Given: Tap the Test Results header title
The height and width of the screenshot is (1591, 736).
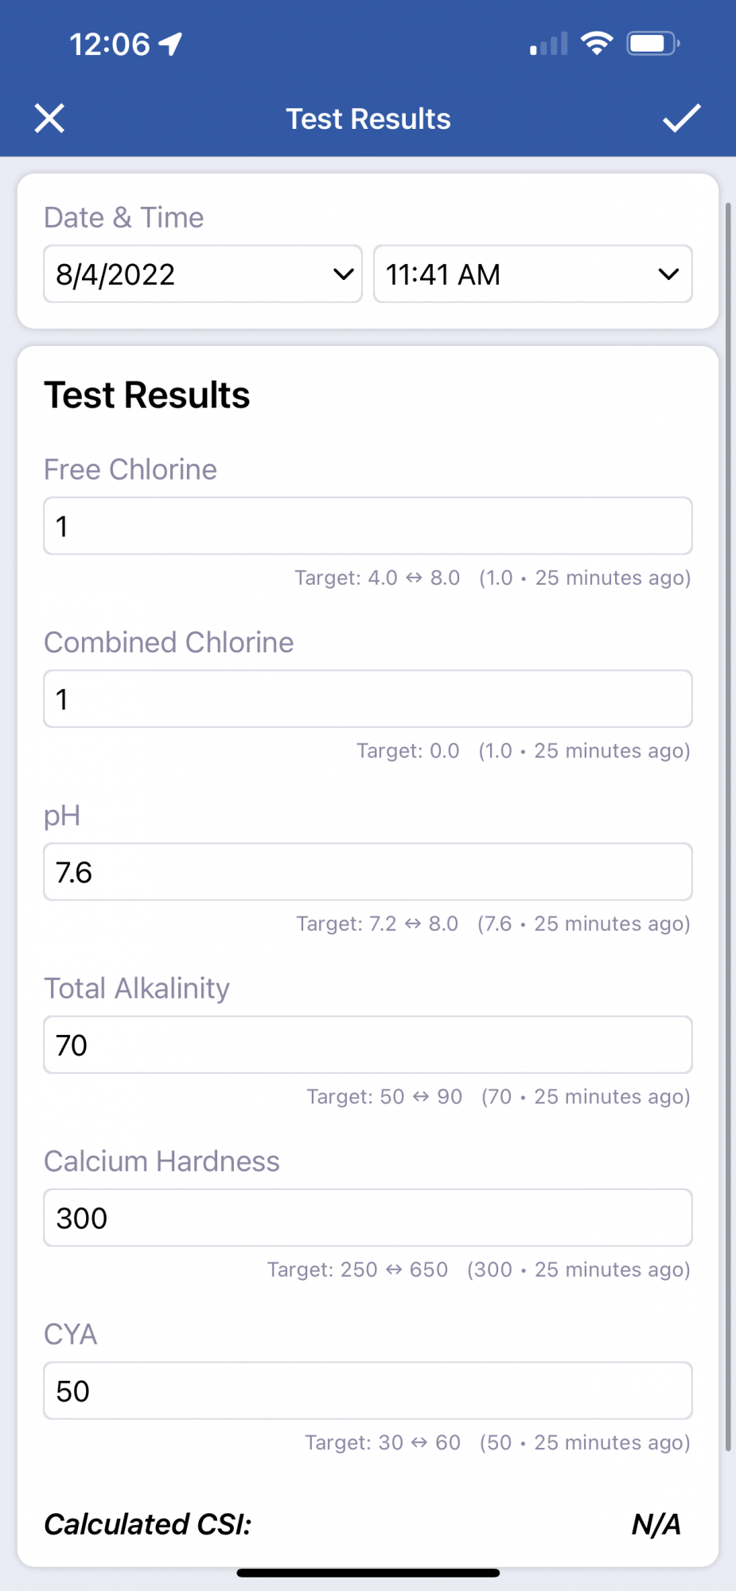Looking at the screenshot, I should pos(368,119).
